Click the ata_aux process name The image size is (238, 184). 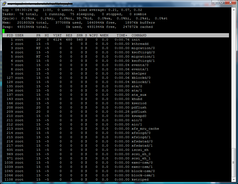(139, 95)
